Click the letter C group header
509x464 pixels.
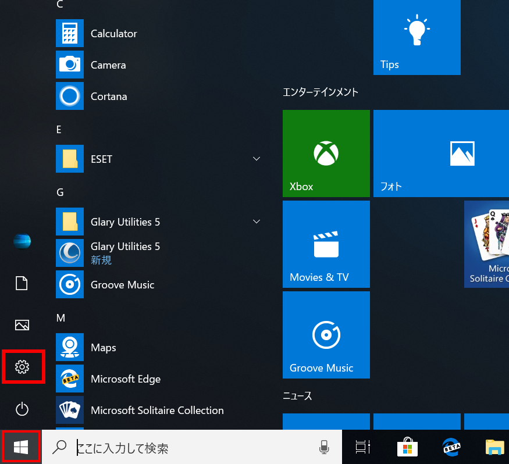(60, 4)
